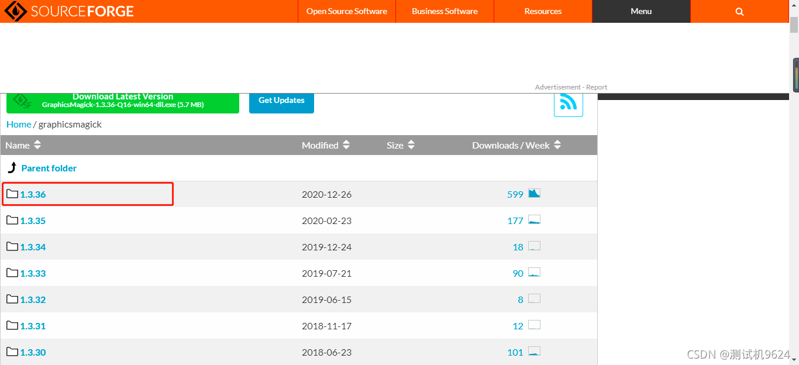This screenshot has height=365, width=799.
Task: Click the 2020-12-26 modified date
Action: (327, 194)
